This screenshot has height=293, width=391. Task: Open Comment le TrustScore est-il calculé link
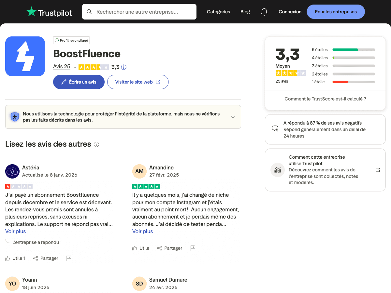(x=325, y=99)
